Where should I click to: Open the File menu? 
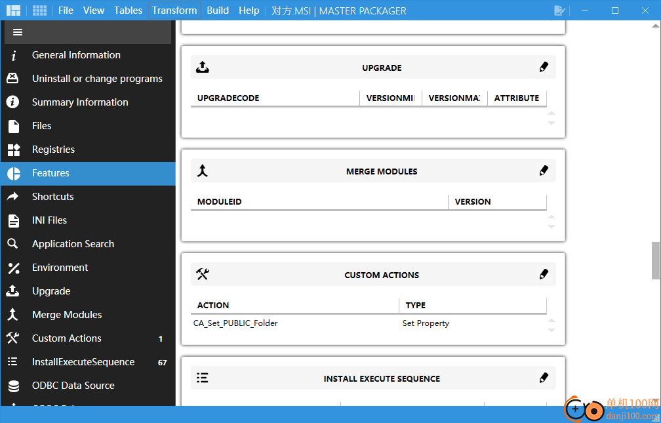point(66,10)
